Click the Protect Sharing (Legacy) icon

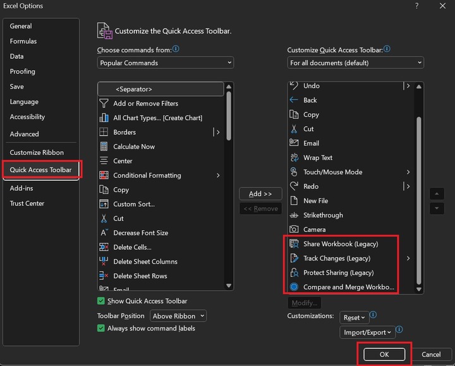tap(293, 273)
